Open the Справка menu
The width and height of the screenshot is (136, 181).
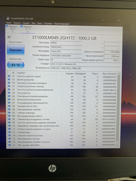48,24
